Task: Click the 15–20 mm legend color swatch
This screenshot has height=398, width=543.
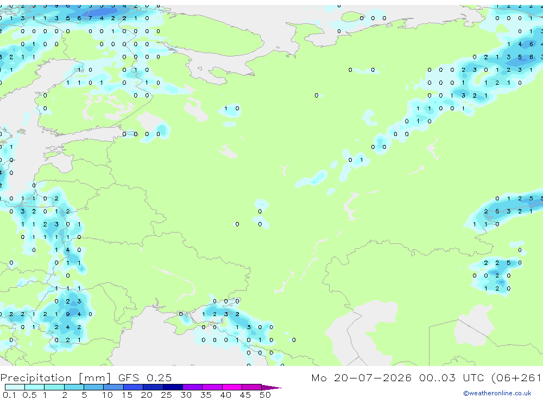Action: click(134, 387)
